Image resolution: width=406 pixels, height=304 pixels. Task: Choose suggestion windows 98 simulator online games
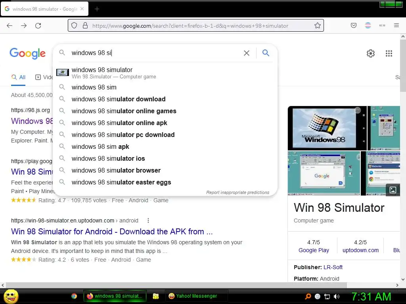click(165, 111)
